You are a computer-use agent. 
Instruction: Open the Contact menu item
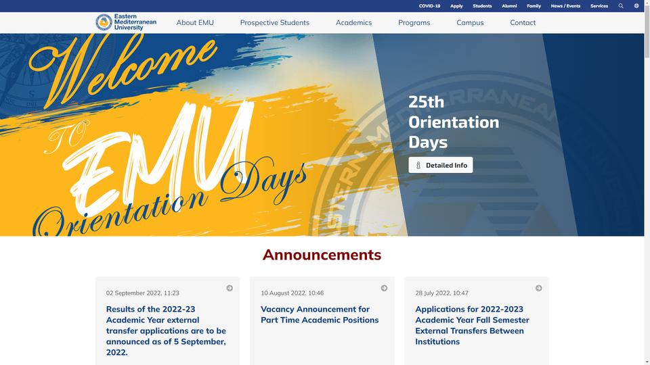coord(523,23)
